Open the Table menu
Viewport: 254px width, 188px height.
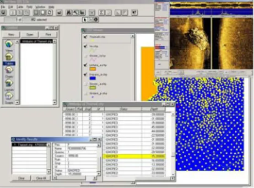coord(20,7)
